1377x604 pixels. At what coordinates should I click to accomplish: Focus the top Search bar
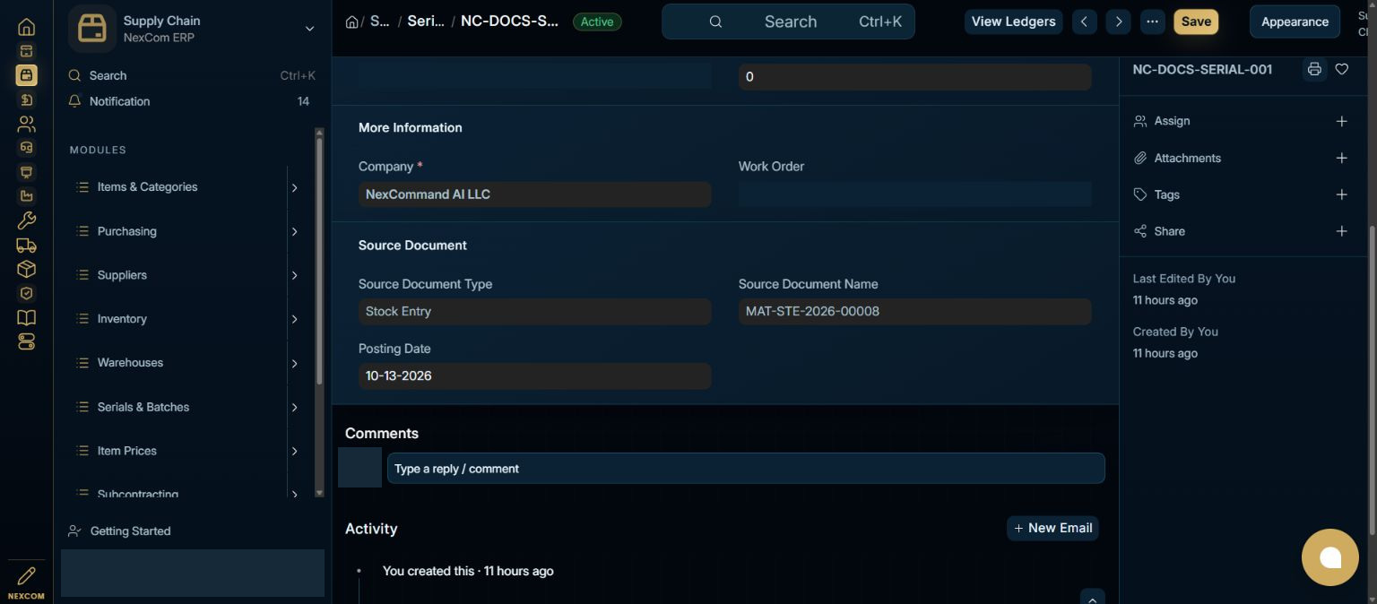click(788, 22)
